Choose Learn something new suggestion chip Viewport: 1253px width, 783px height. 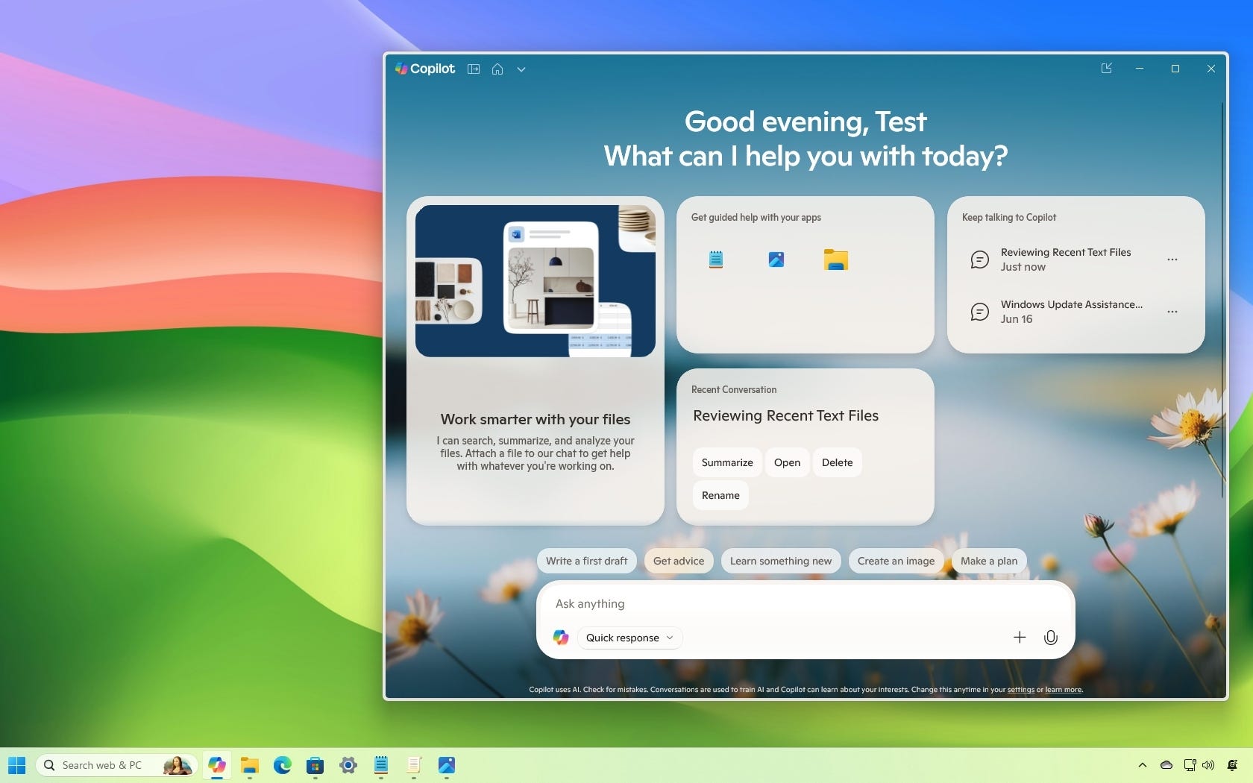pyautogui.click(x=781, y=561)
